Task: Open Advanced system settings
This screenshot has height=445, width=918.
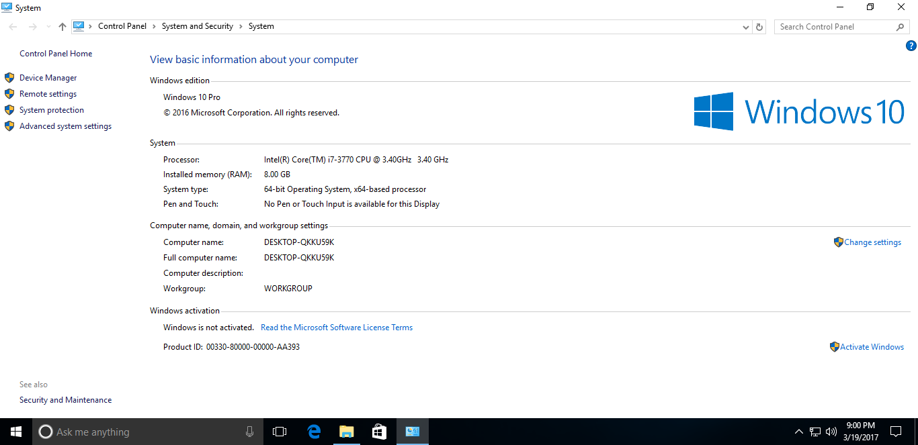Action: click(65, 126)
